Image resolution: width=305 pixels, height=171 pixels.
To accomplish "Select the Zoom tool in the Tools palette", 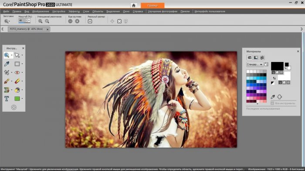I will (7, 55).
